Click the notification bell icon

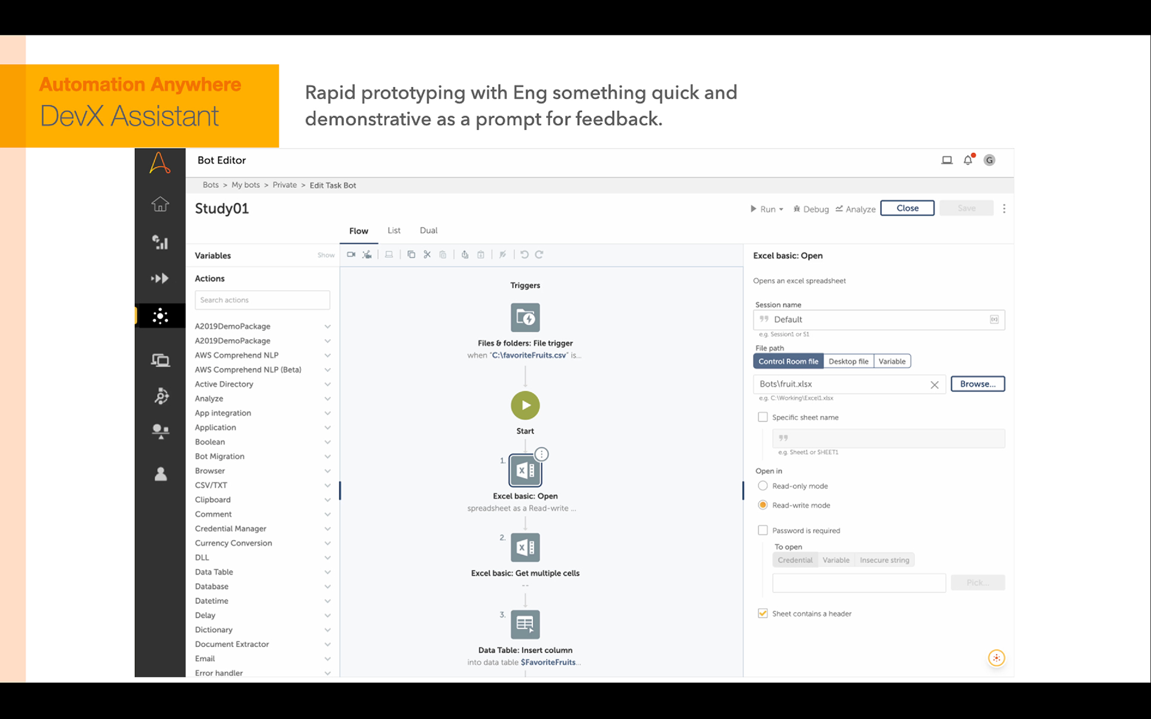point(968,160)
